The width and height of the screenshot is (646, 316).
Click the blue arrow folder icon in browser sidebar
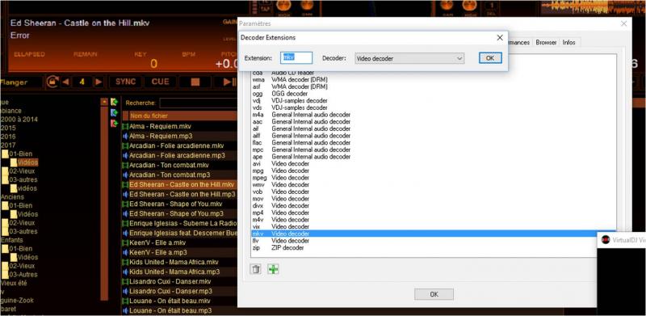tap(114, 112)
